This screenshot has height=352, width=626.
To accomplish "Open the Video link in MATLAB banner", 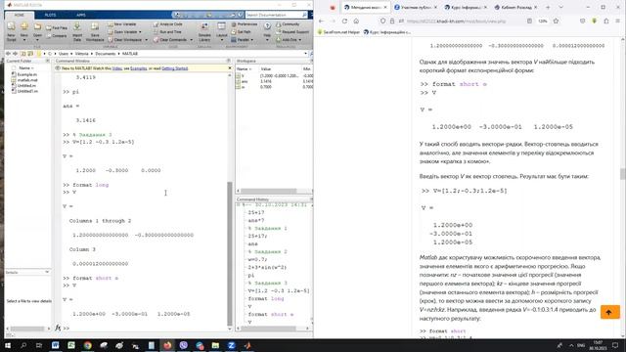I will point(117,68).
